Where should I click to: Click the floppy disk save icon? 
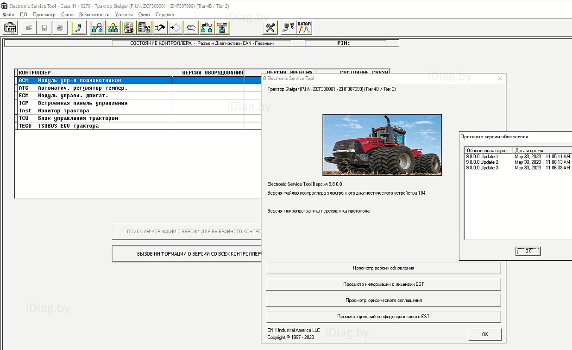[x=44, y=28]
